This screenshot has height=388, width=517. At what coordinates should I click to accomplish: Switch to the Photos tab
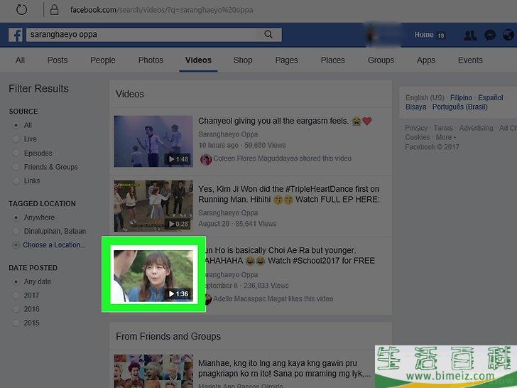[x=151, y=60]
